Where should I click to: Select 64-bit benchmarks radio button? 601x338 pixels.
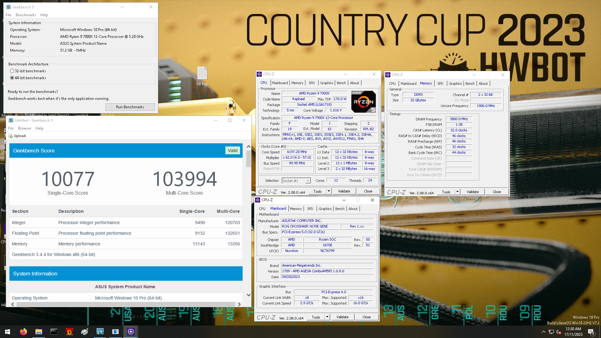tap(12, 78)
